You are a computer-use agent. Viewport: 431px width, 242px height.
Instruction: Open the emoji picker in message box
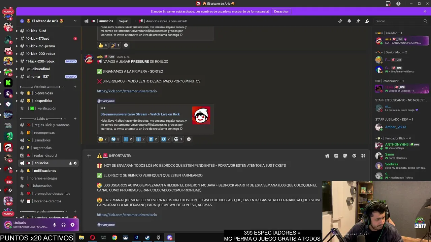pyautogui.click(x=354, y=156)
